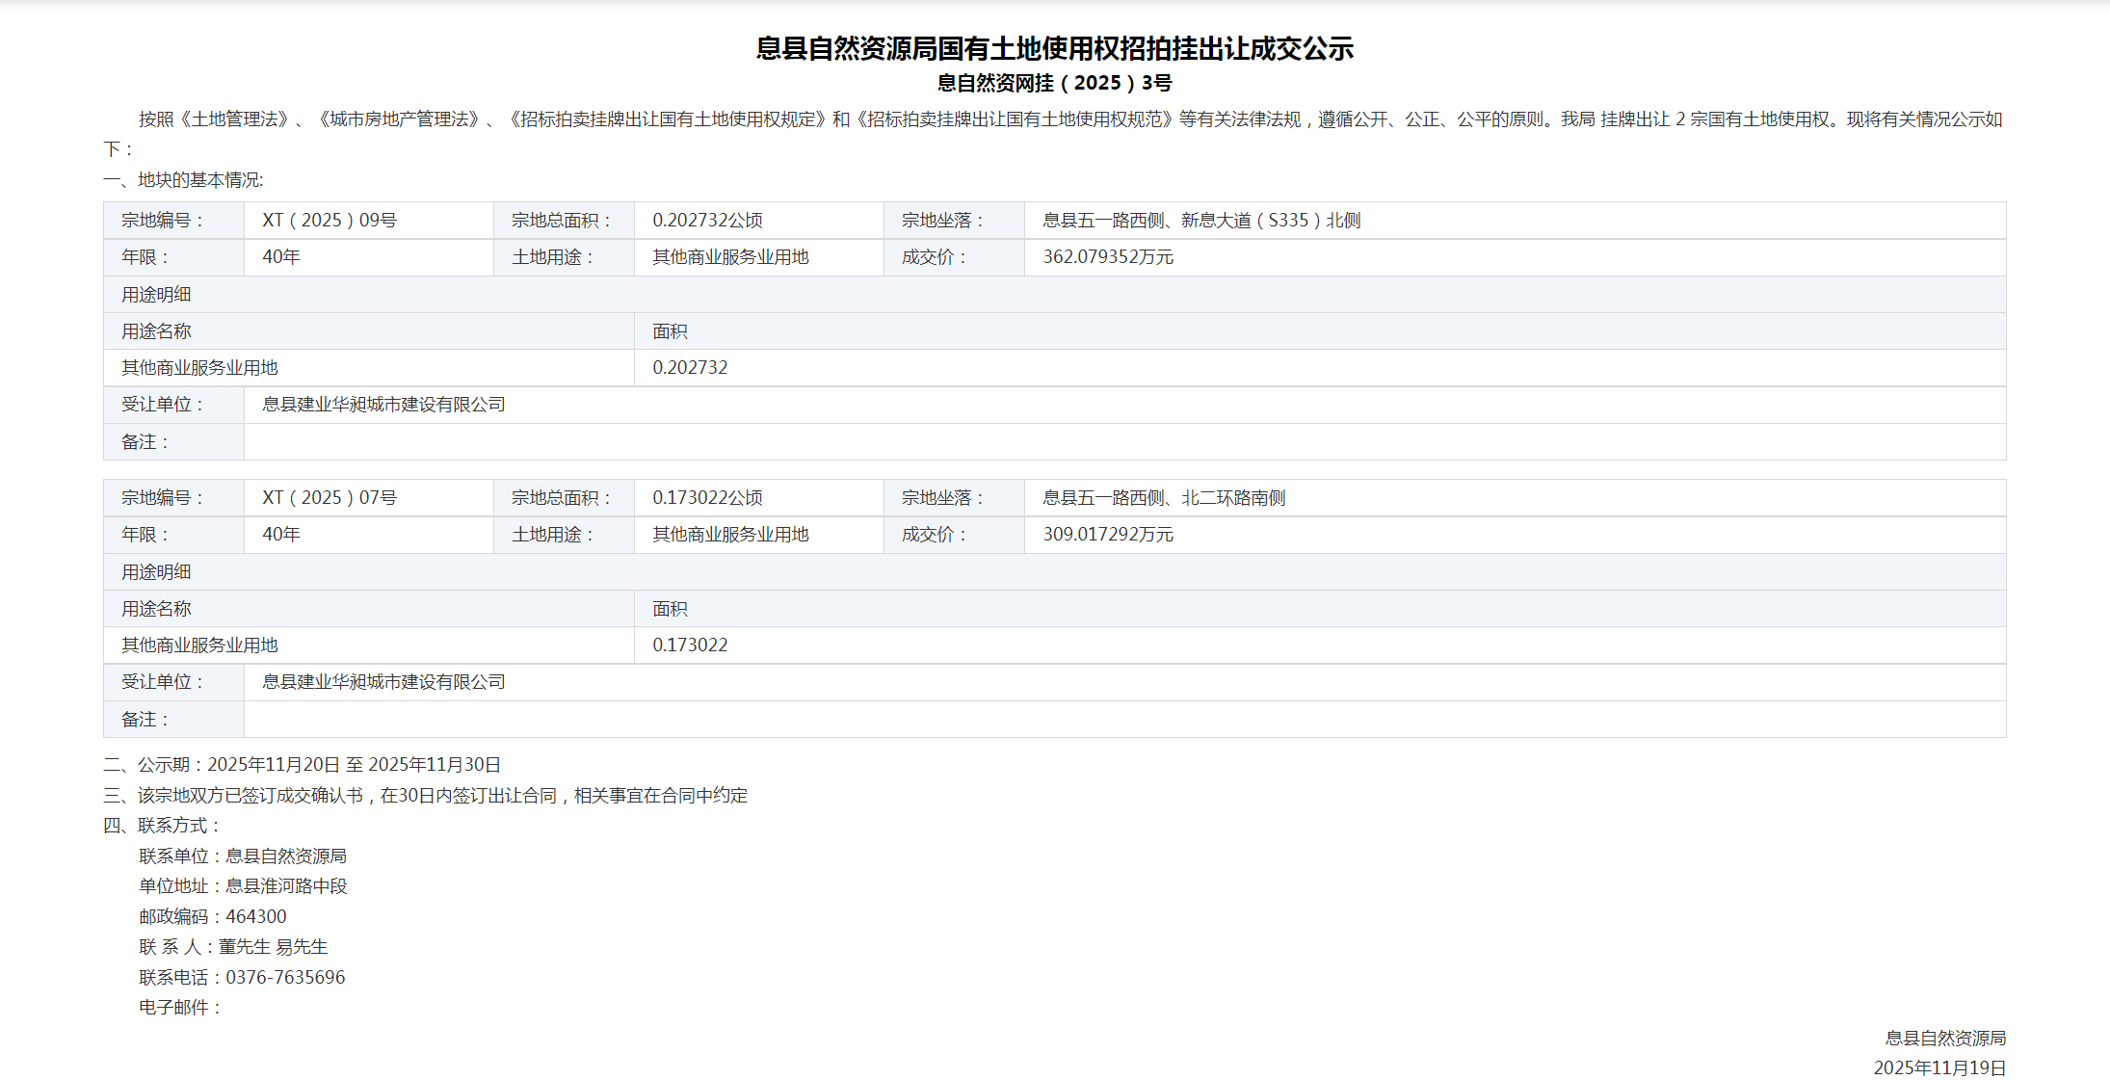The height and width of the screenshot is (1080, 2110).
Task: Select 单位地址：息县淮河路中段
Action: [243, 886]
